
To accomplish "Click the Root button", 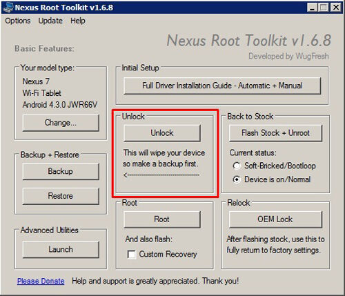I will tap(162, 219).
